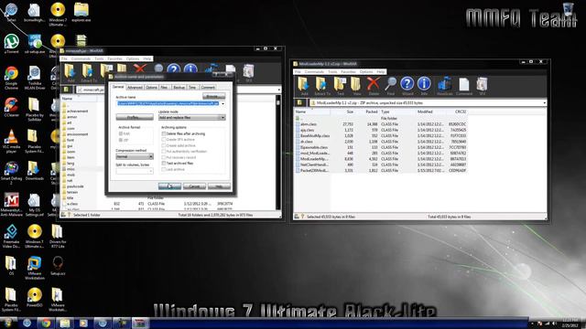
Task: Enable Test archived files checkbox
Action: coord(163,164)
